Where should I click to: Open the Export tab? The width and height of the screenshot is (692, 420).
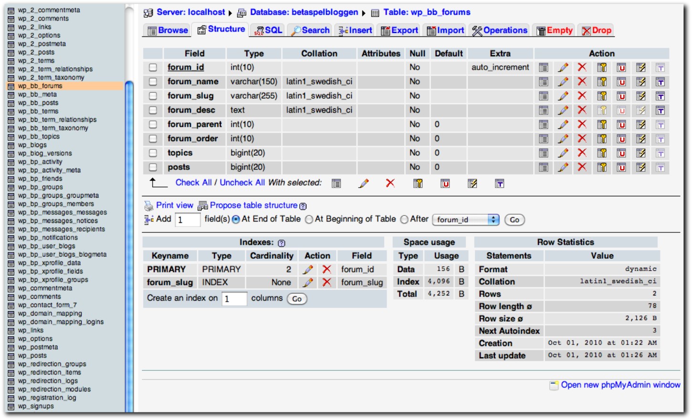tap(399, 31)
